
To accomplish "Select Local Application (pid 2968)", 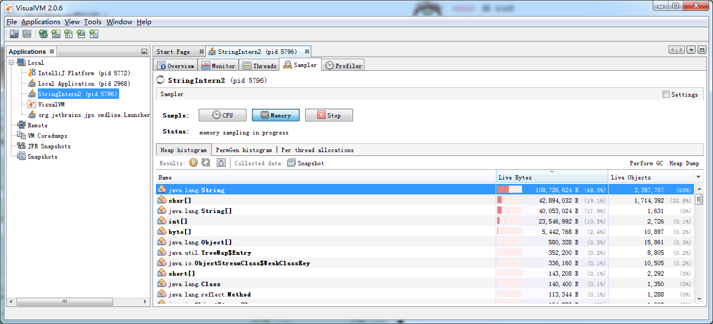I will click(79, 83).
